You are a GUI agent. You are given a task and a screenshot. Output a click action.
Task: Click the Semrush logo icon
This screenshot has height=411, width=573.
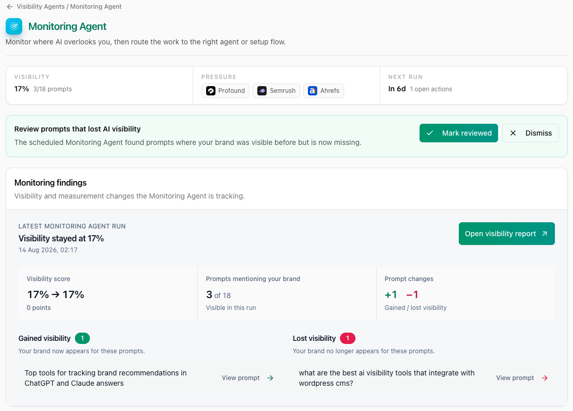pos(262,91)
